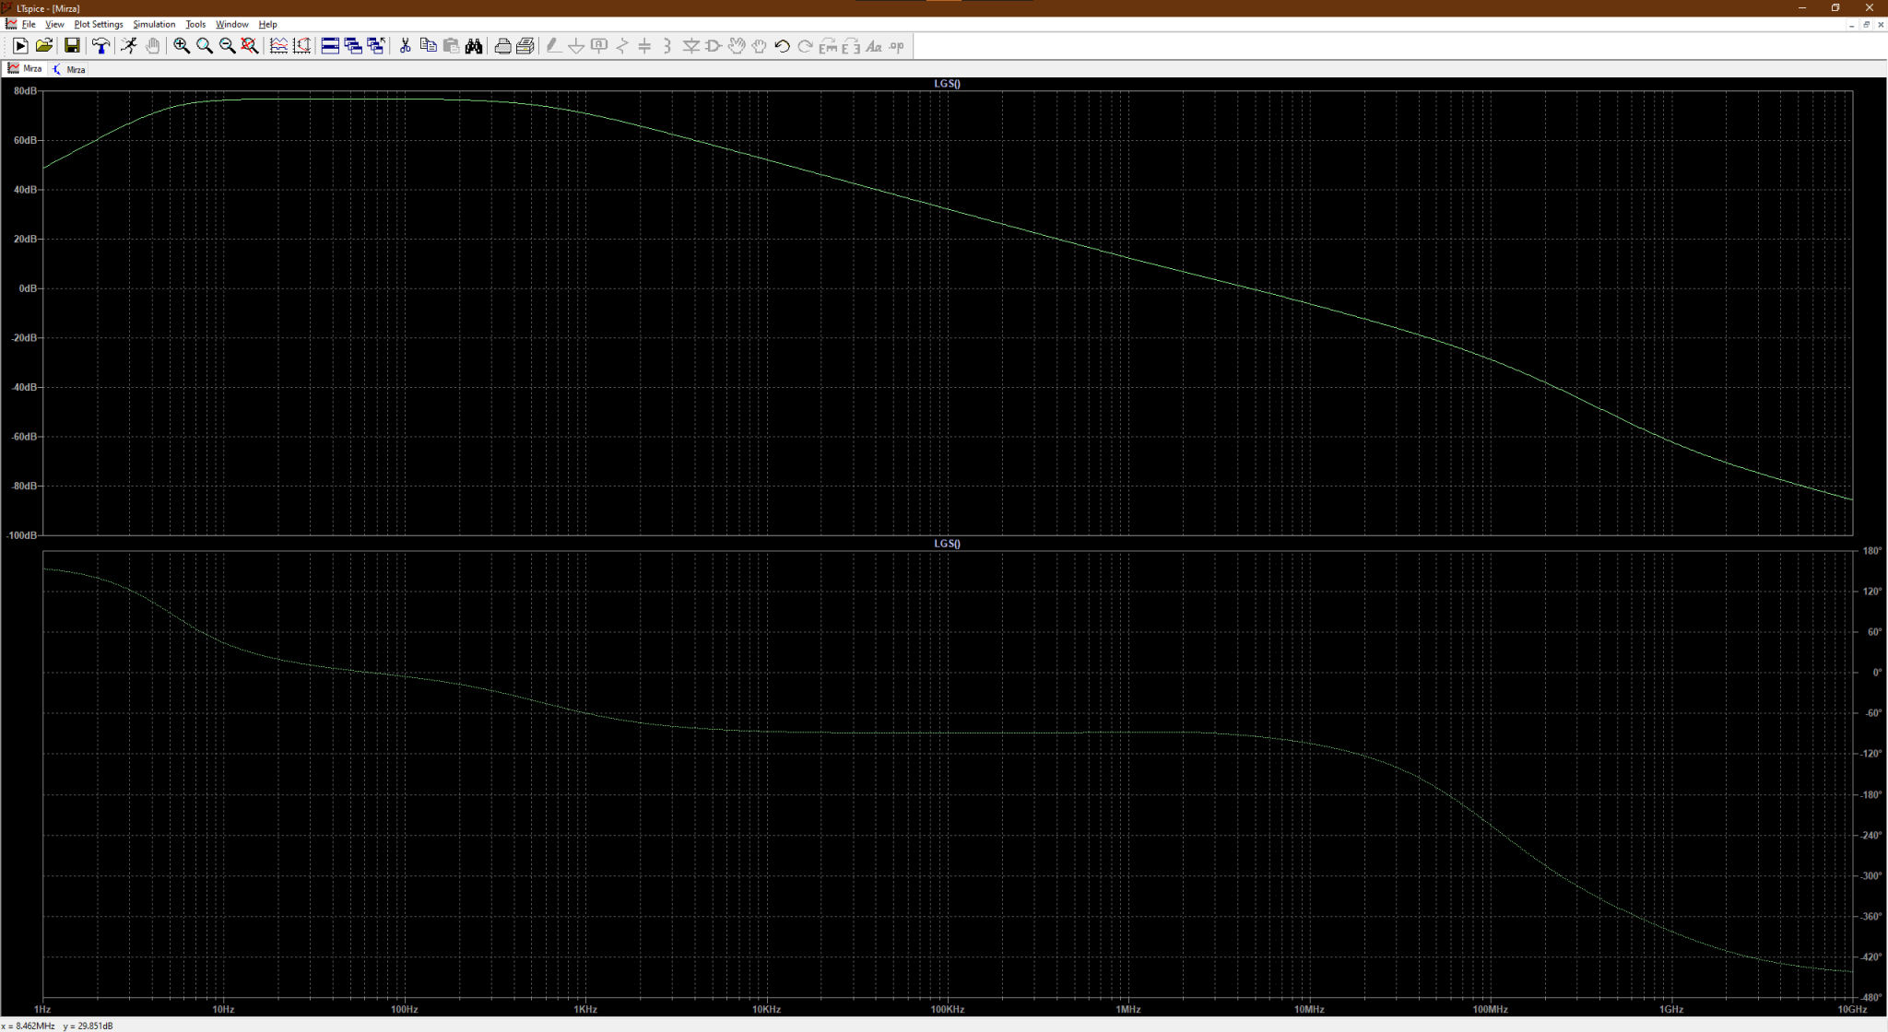The image size is (1888, 1032).
Task: Click the redo arrow icon
Action: [805, 46]
